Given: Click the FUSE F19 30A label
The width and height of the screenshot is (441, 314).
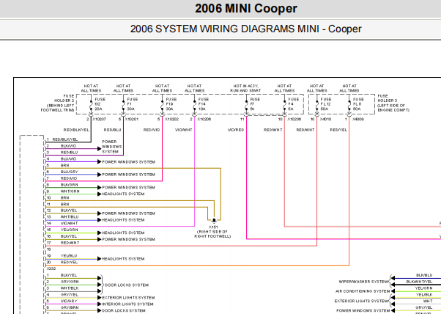Looking at the screenshot, I should 171,104.
